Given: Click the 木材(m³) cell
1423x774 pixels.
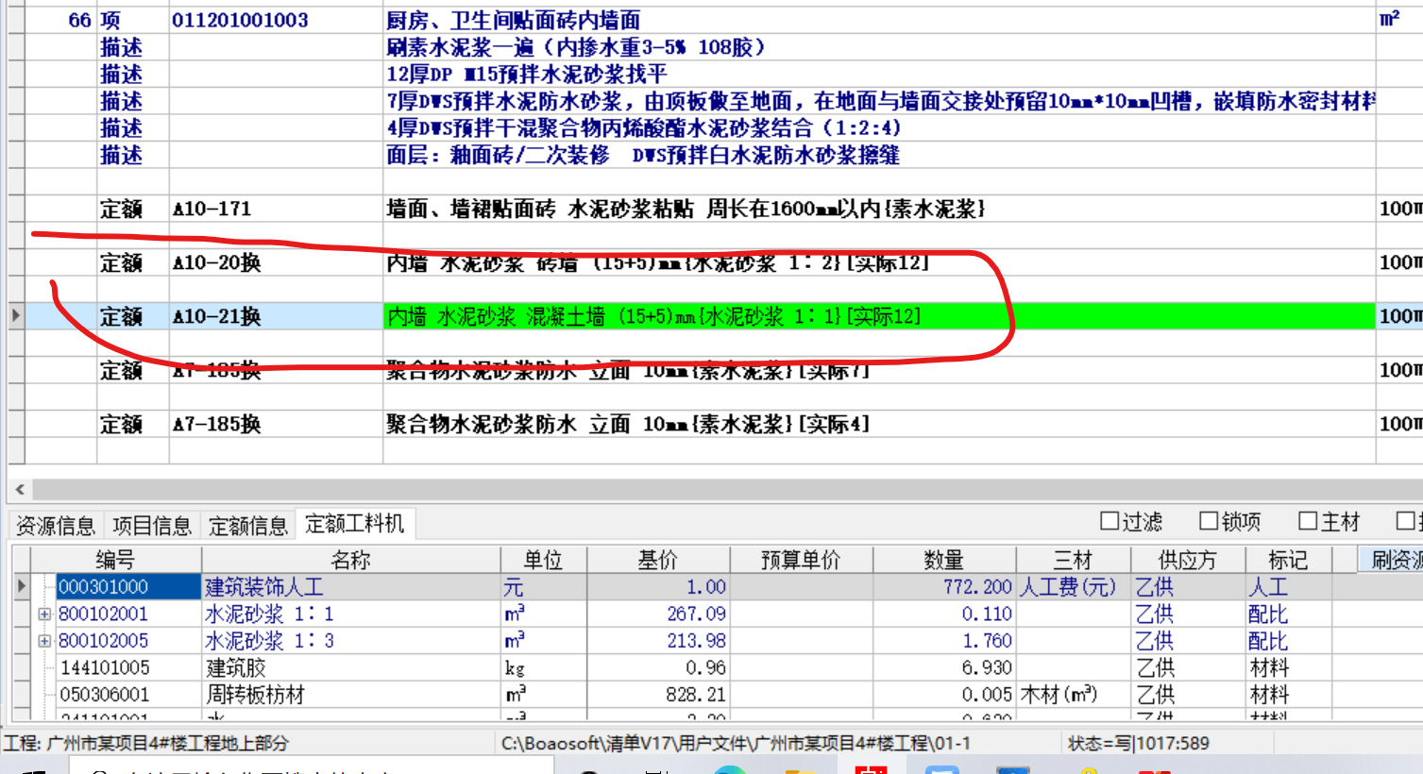Looking at the screenshot, I should coord(1073,695).
